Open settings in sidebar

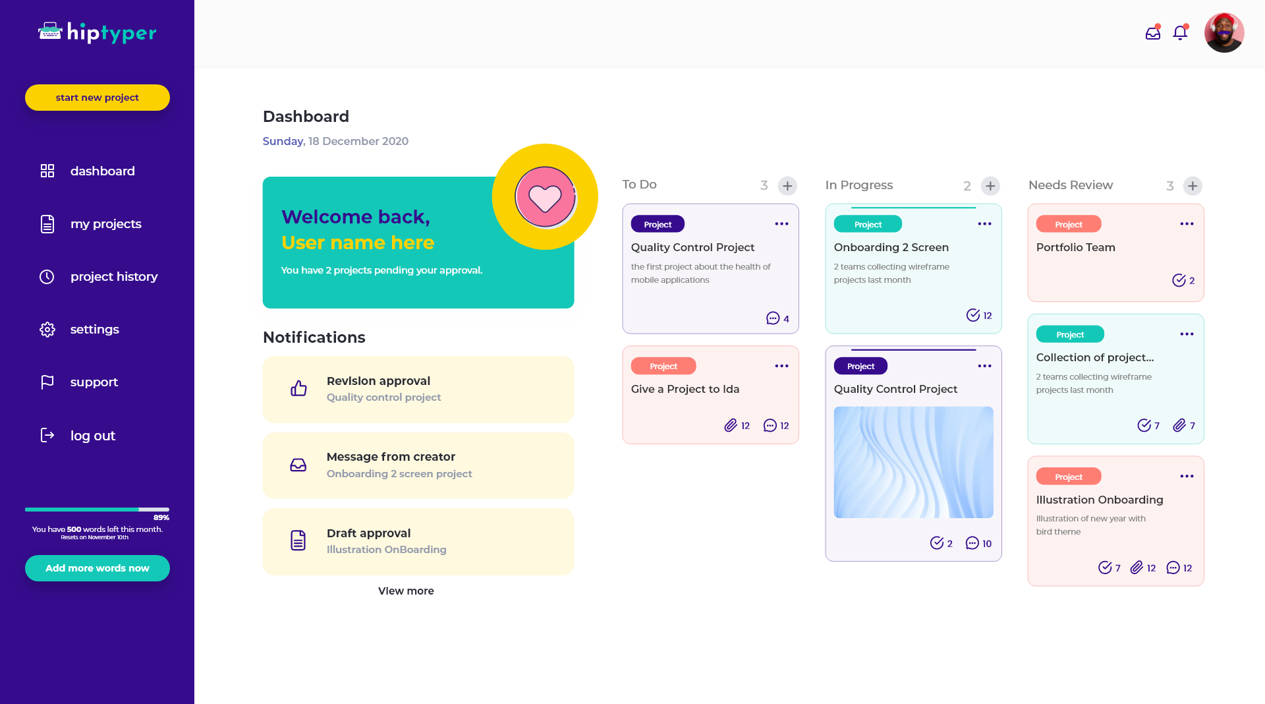tap(94, 329)
